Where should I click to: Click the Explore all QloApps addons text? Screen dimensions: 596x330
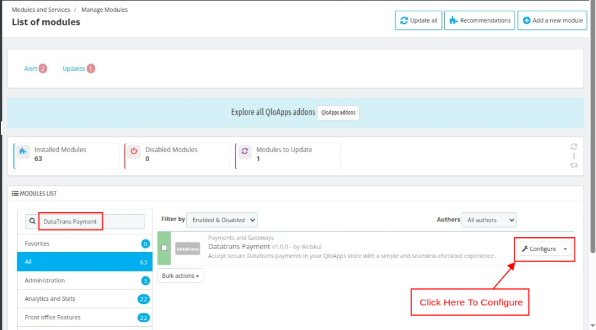click(x=273, y=112)
